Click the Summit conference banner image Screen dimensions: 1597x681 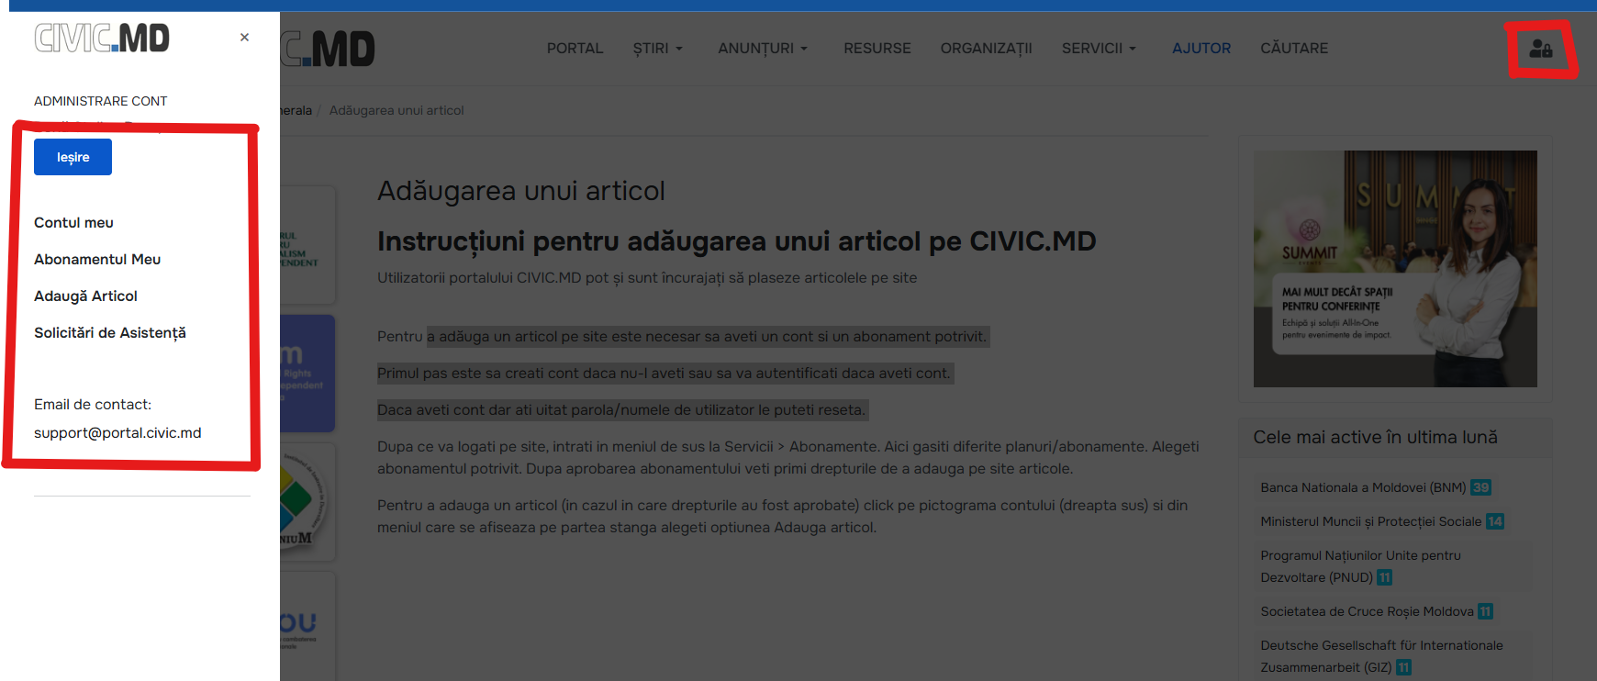(x=1394, y=269)
